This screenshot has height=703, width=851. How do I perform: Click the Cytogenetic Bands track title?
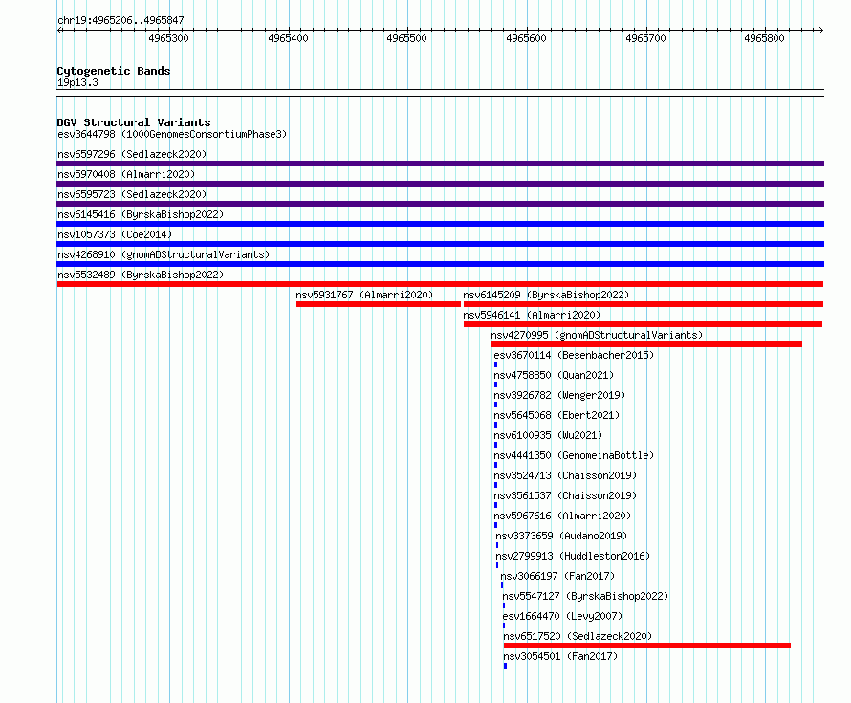pos(114,71)
